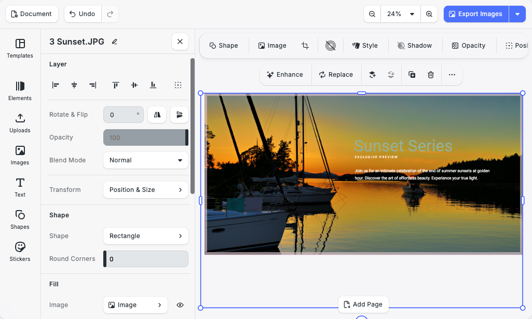Open the Blend Mode Normal dropdown

pos(146,160)
